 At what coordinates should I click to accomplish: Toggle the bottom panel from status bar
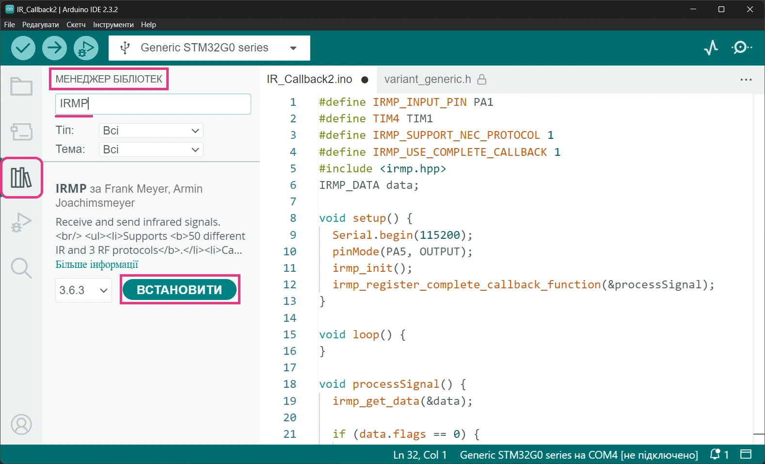[746, 455]
